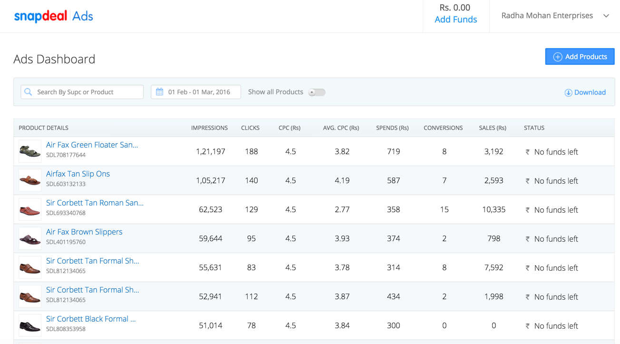Click the plus icon on Add Products
This screenshot has width=620, height=344.
coord(558,57)
